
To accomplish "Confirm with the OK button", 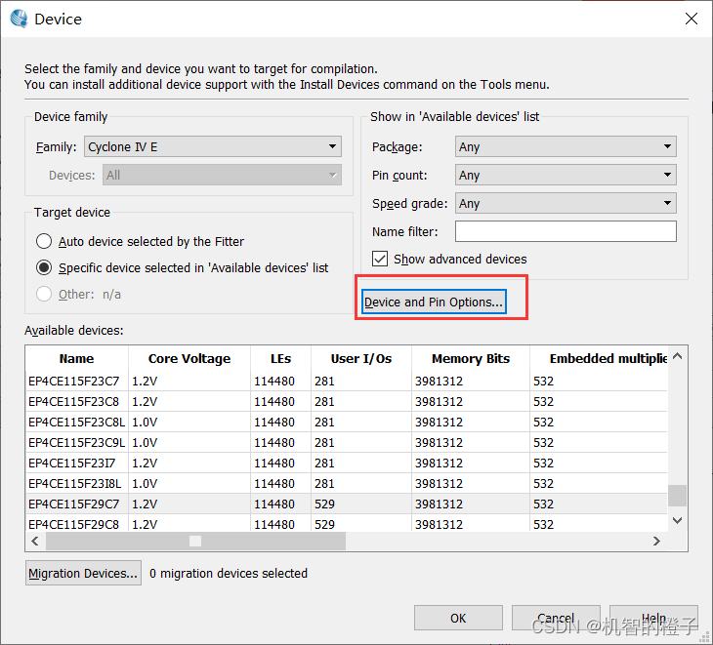I will coord(458,618).
